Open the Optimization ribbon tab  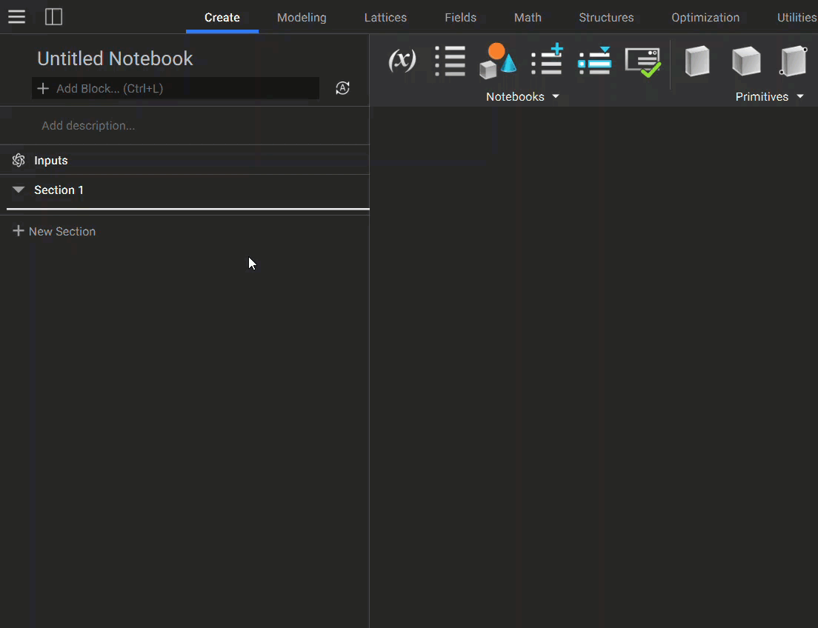(705, 17)
